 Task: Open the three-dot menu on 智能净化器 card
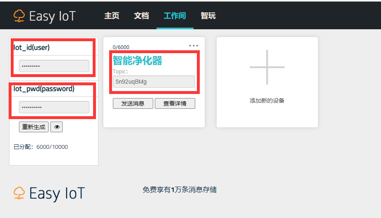pos(194,46)
